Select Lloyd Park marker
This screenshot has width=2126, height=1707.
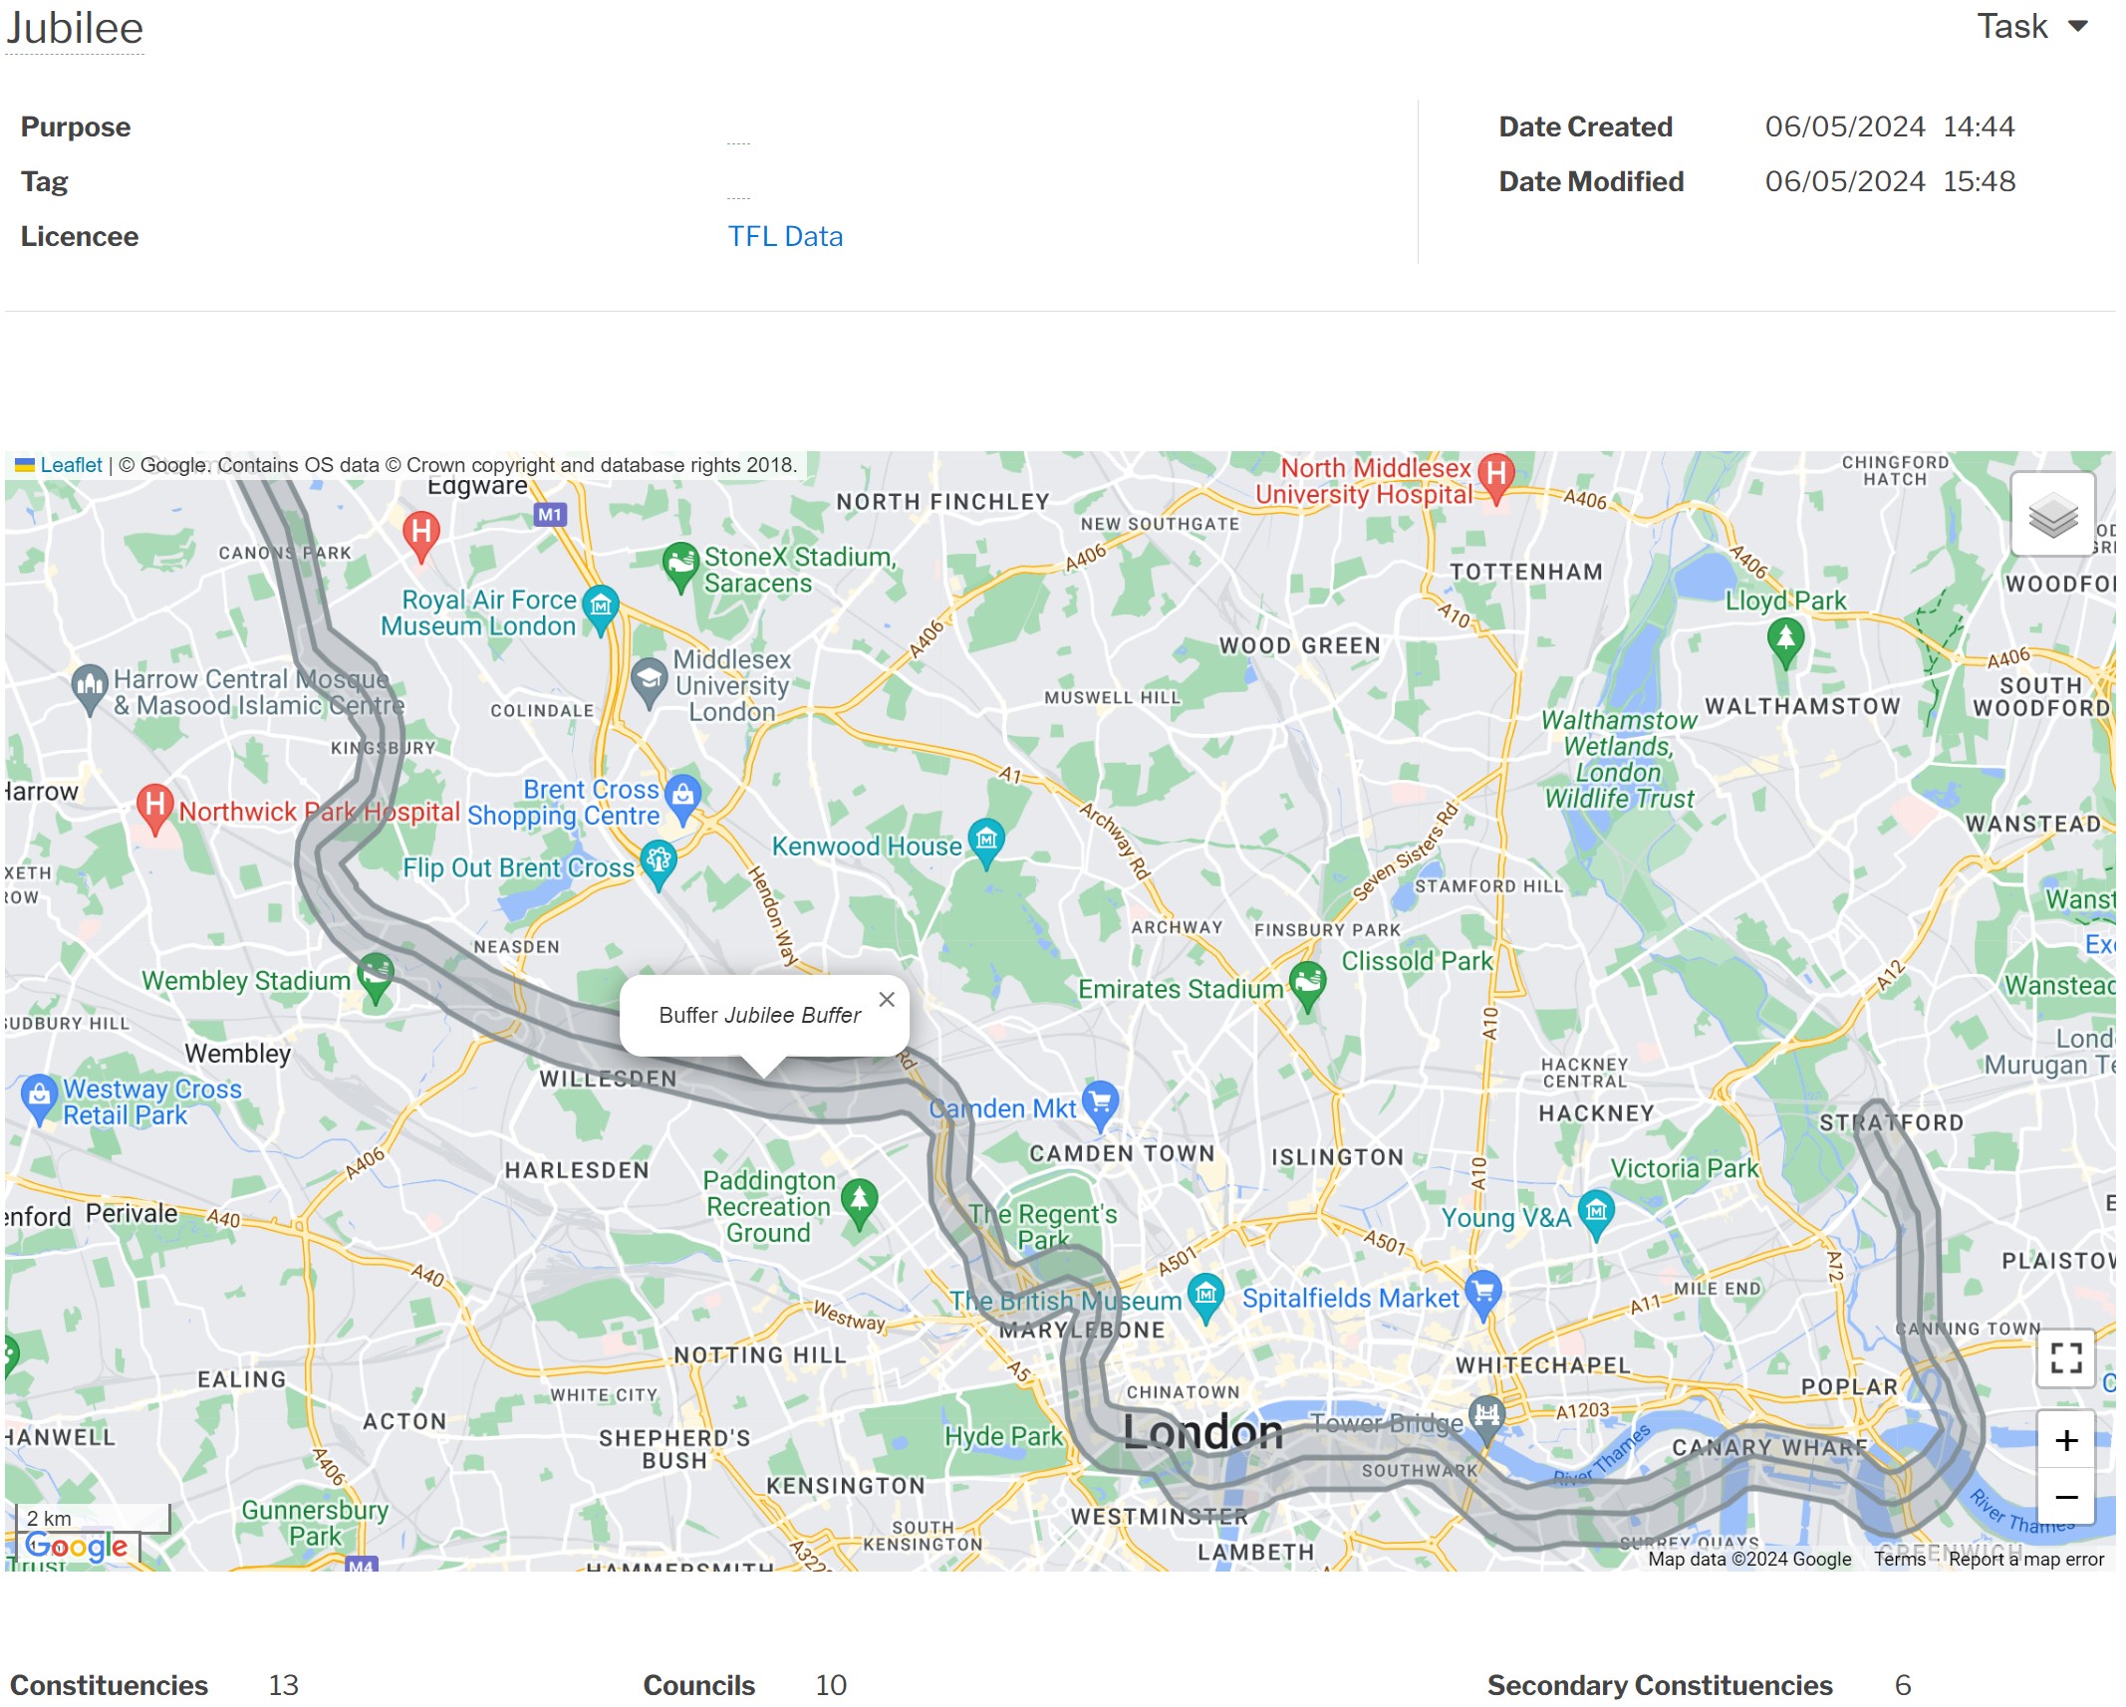click(x=1785, y=642)
